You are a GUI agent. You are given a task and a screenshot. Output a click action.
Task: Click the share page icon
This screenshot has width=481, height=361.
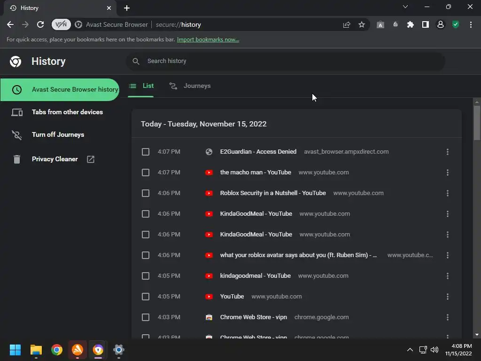[x=347, y=24]
